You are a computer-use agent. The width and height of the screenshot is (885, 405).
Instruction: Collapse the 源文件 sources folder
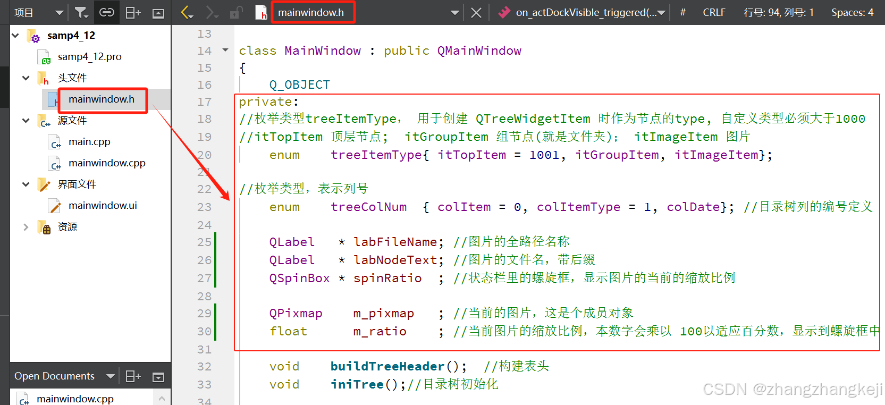pos(26,120)
